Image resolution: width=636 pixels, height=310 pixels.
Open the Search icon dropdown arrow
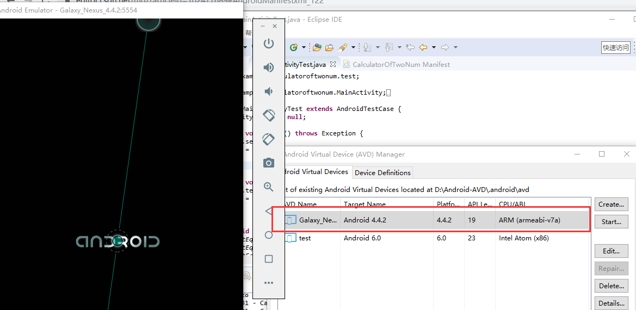pos(353,47)
